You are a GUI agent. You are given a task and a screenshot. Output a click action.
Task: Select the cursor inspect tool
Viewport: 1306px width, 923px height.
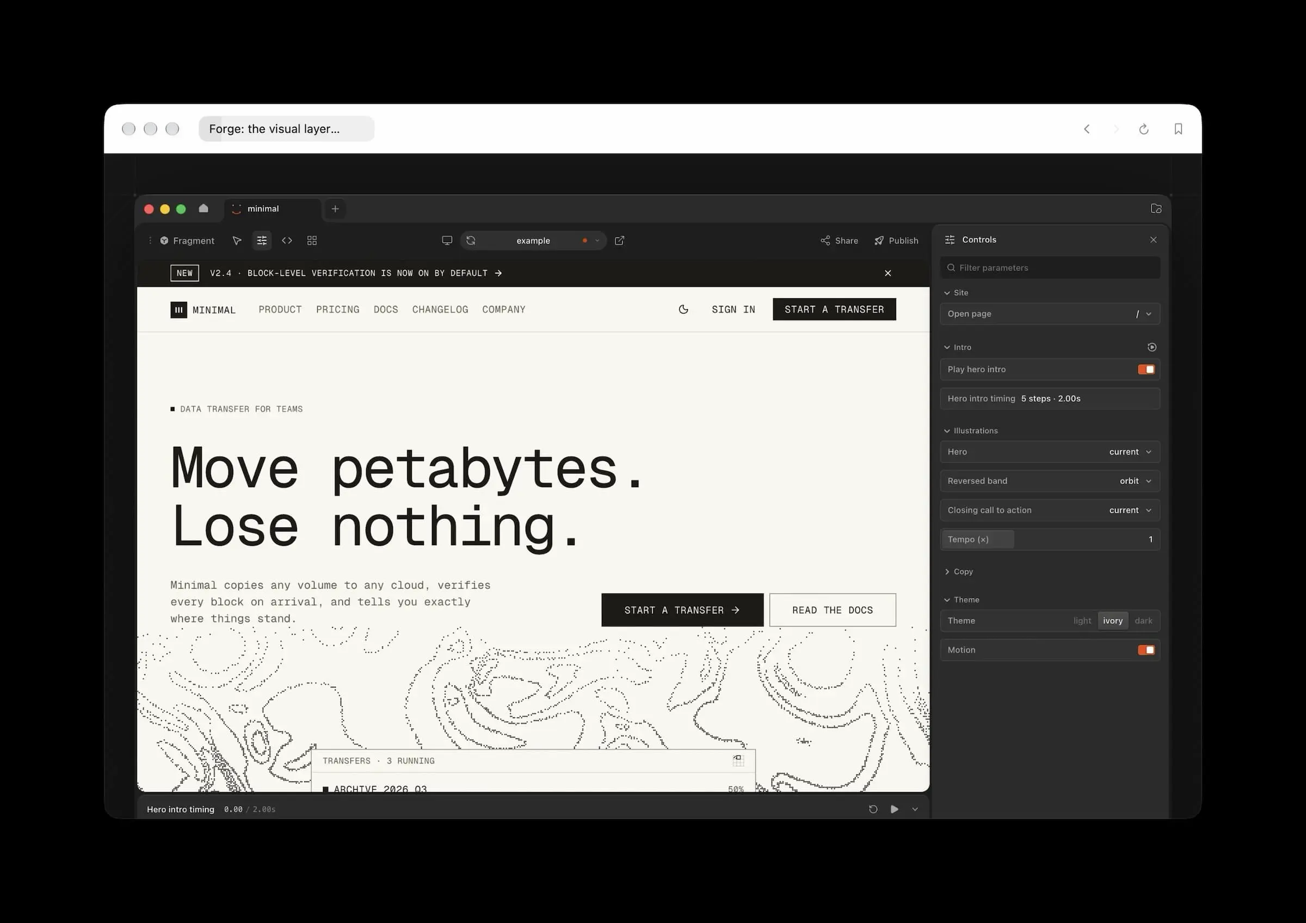pyautogui.click(x=237, y=241)
